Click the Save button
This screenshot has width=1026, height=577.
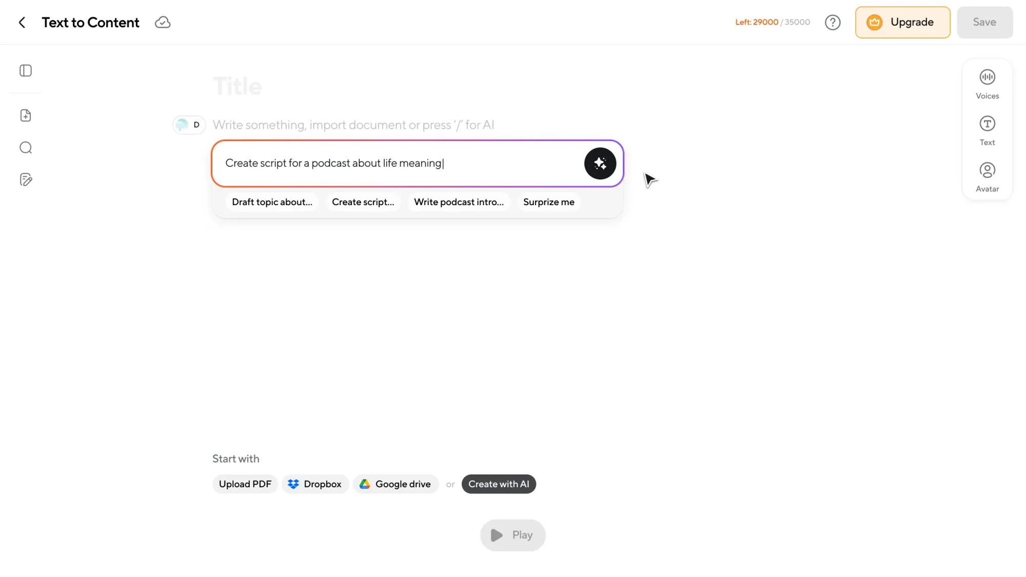click(x=984, y=23)
